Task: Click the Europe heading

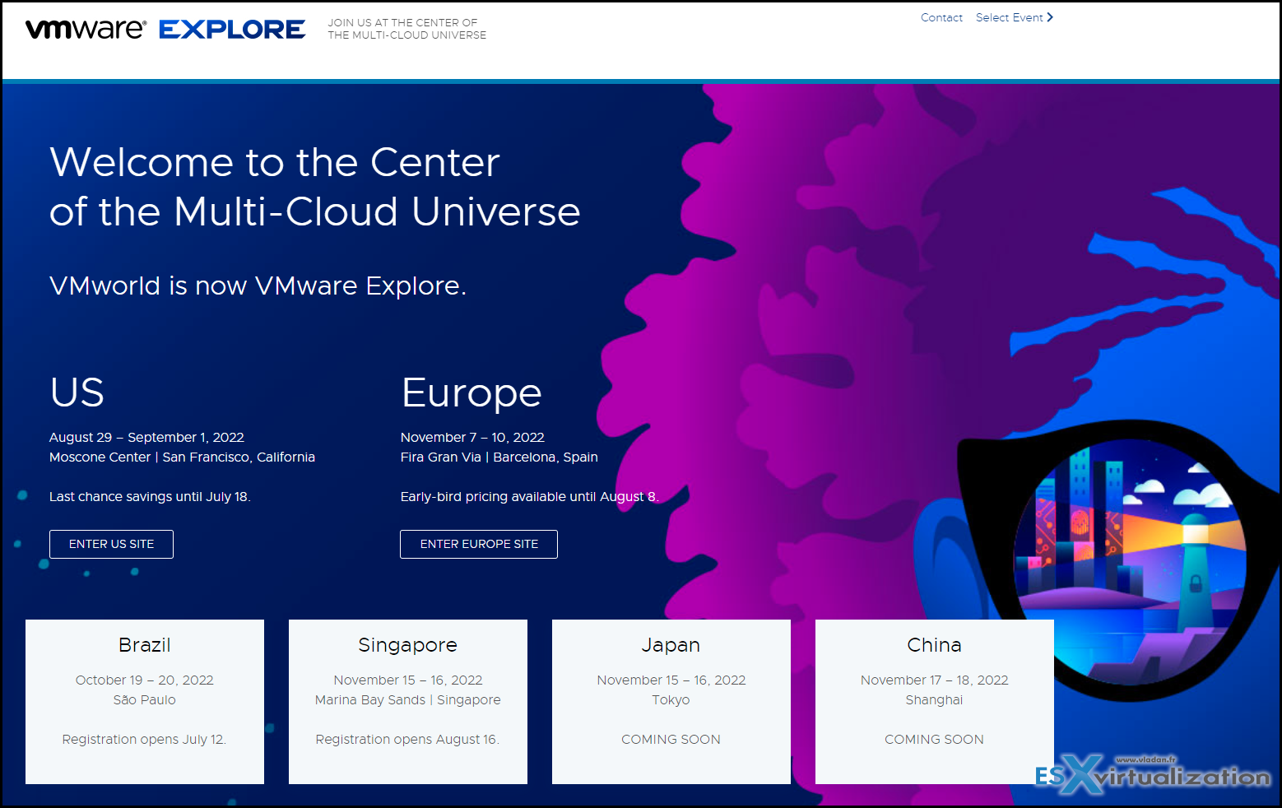Action: pyautogui.click(x=471, y=393)
